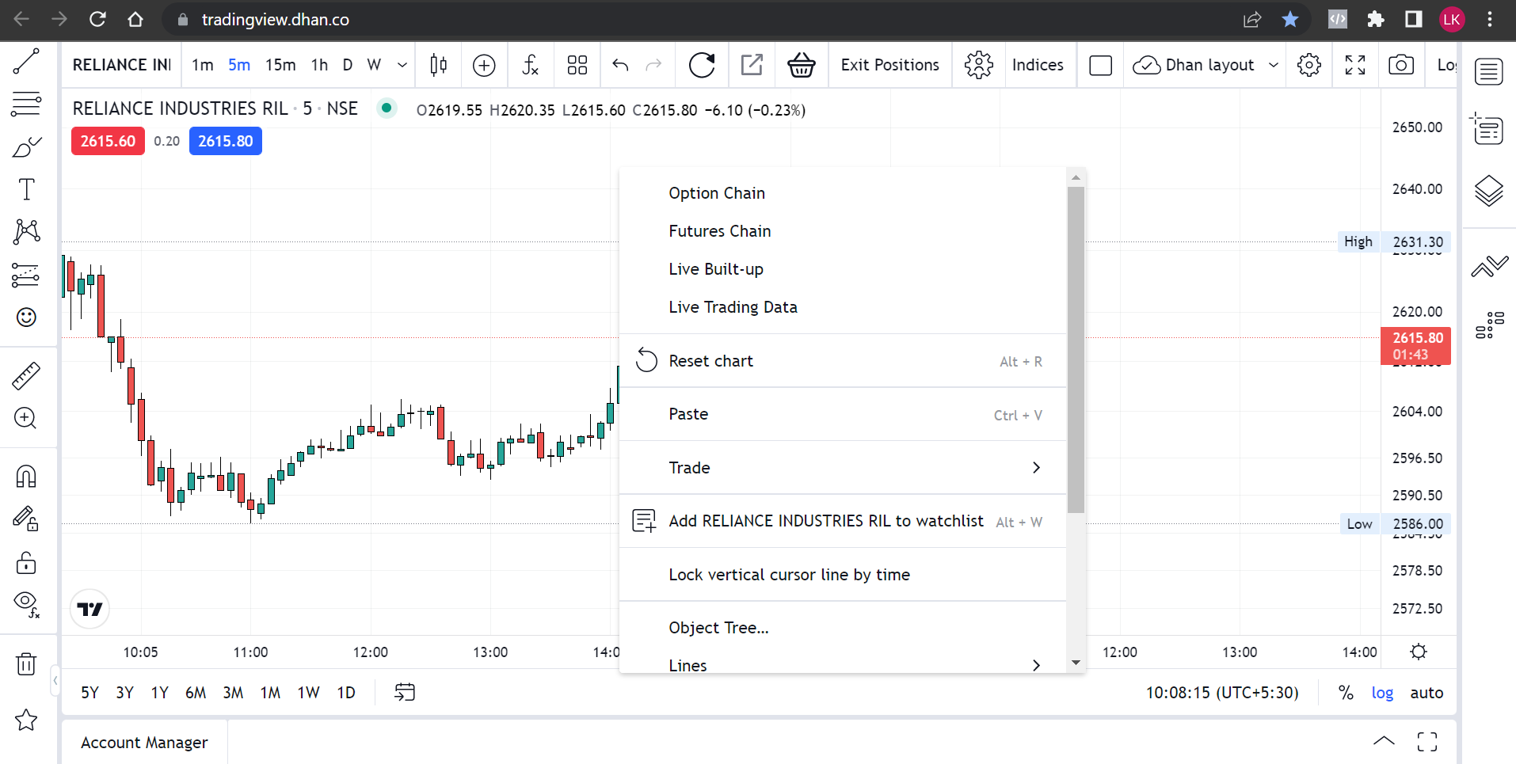Toggle hide all drawings eye icon
The image size is (1516, 764).
click(26, 605)
